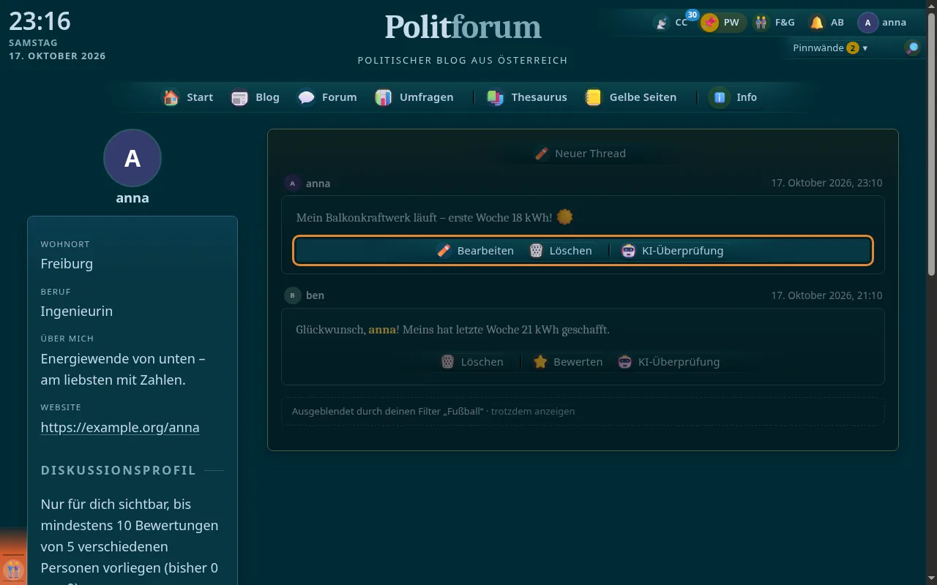937x585 pixels.
Task: Open the anna user menu in header
Action: click(x=883, y=23)
